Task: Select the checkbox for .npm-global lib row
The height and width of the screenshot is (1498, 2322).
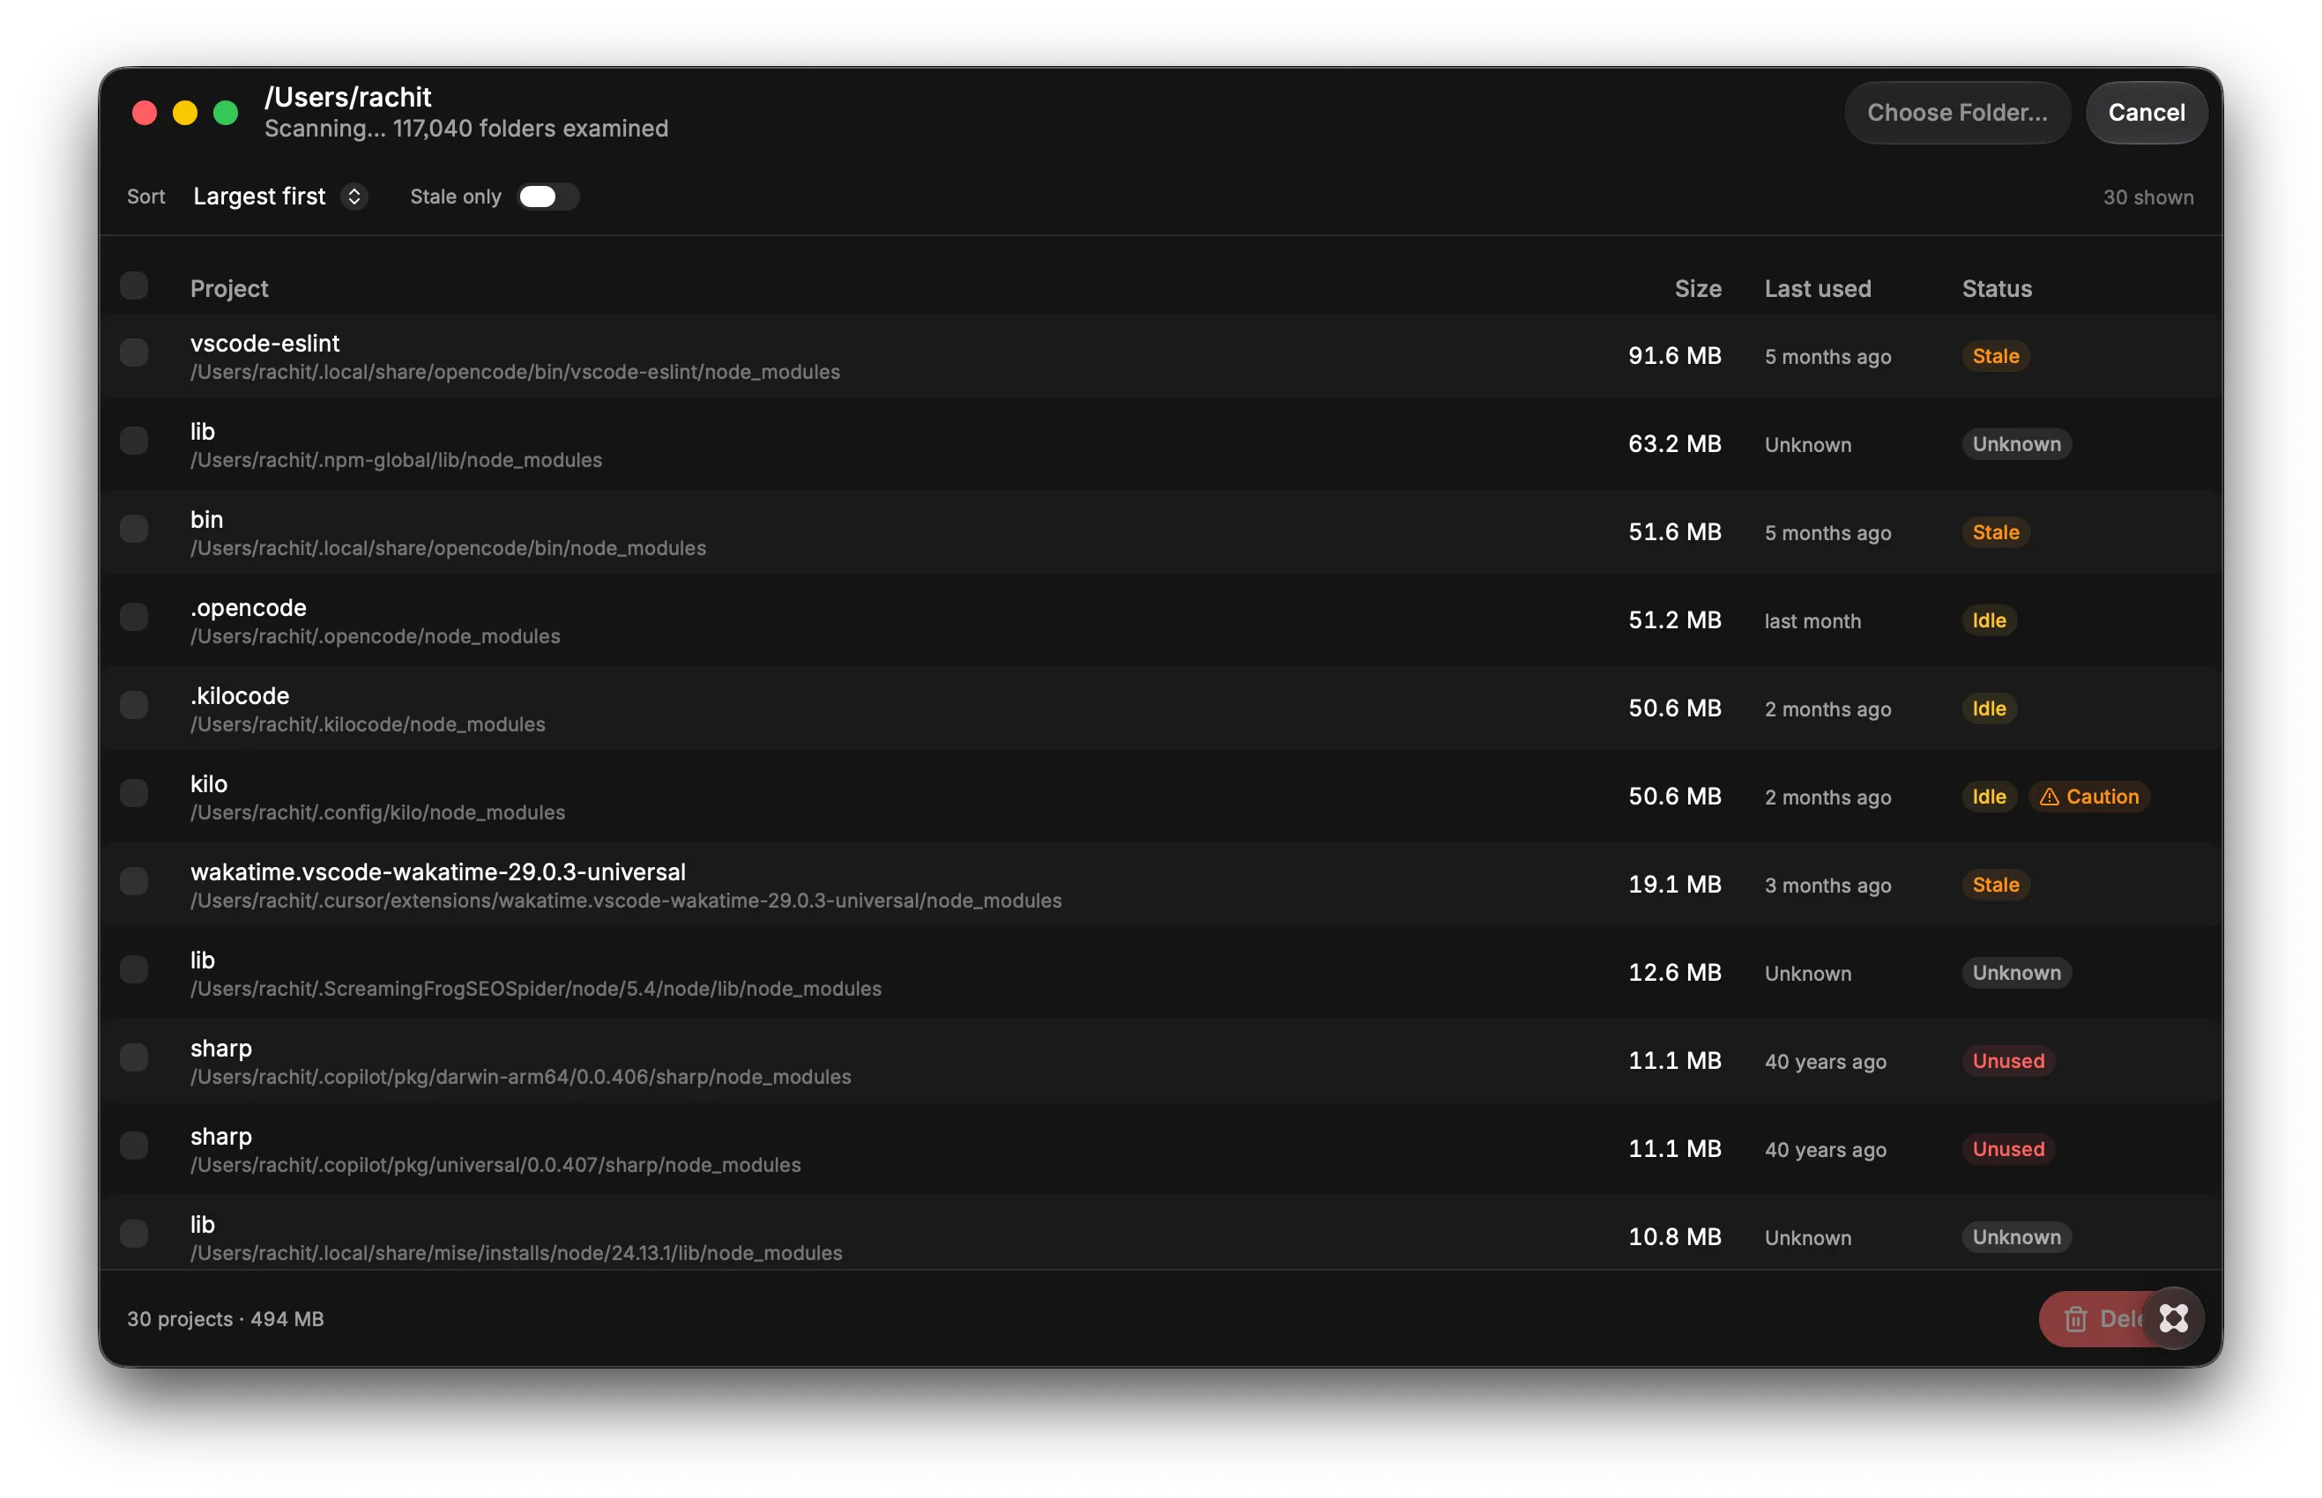Action: coord(134,441)
